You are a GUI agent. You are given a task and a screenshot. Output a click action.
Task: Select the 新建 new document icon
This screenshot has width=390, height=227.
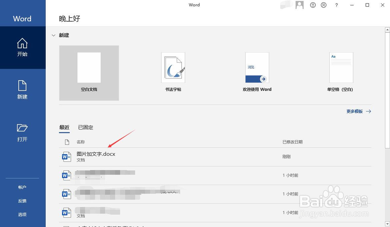click(x=22, y=86)
